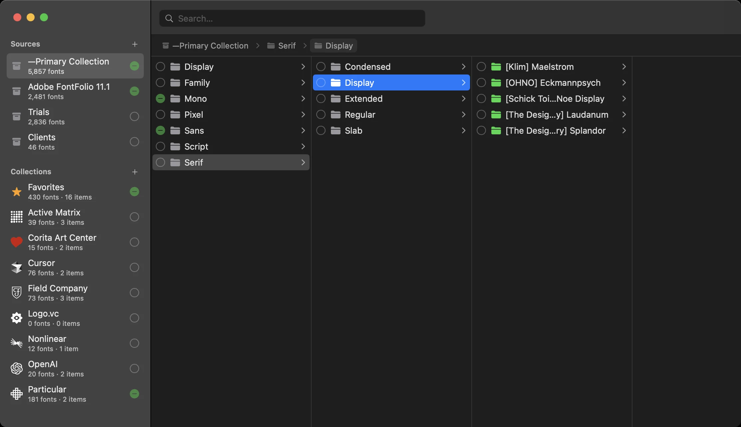Click the Adobe FontFolio archive icon

[16, 91]
